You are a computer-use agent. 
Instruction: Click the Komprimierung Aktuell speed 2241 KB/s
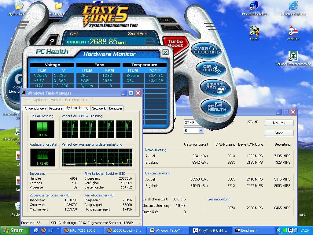pos(200,156)
